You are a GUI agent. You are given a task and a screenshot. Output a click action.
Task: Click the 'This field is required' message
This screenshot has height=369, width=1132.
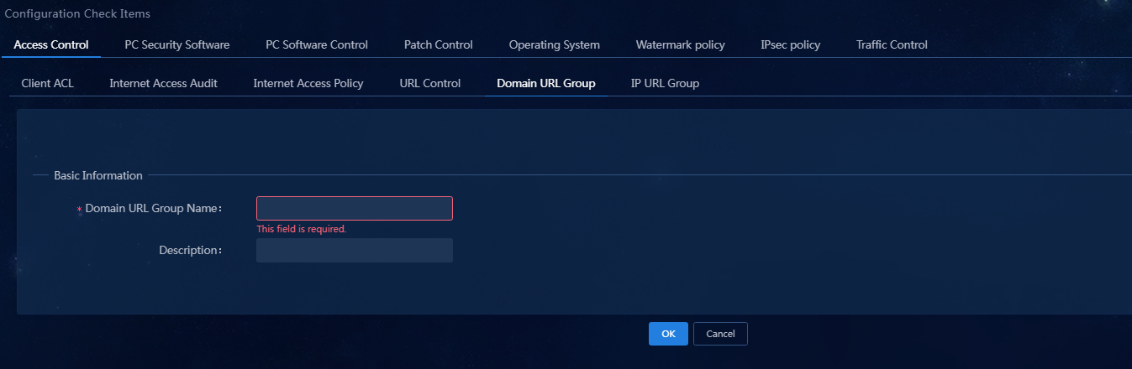coord(302,229)
